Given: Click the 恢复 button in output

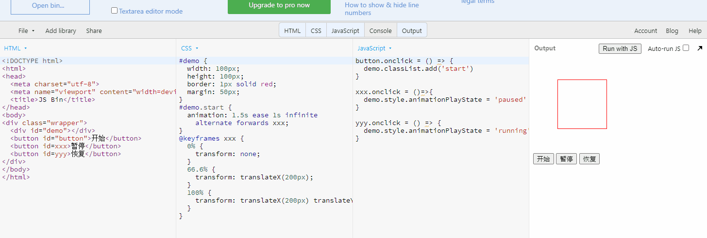Looking at the screenshot, I should pos(589,159).
